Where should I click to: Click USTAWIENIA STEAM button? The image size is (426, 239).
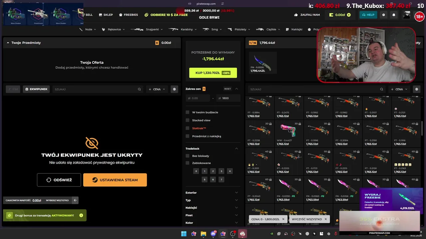pos(115,180)
